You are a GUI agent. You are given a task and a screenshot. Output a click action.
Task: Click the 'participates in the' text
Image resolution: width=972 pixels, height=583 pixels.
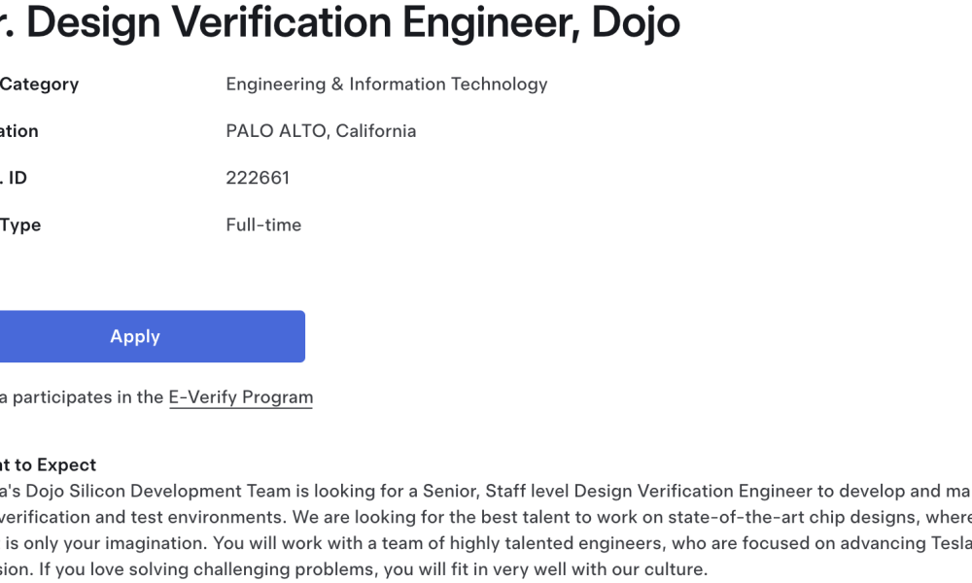87,397
